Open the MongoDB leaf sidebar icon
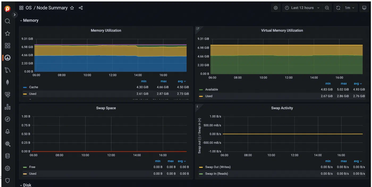The width and height of the screenshot is (372, 187). click(7, 82)
